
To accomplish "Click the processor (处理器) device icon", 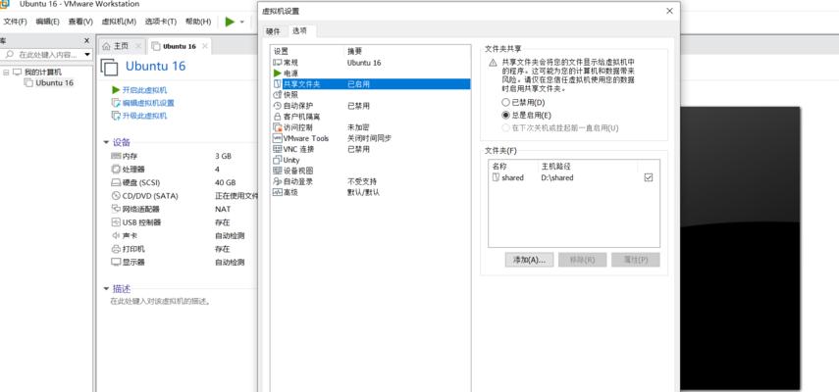I will click(x=116, y=170).
